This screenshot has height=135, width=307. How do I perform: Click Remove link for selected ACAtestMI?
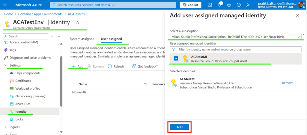(x=288, y=83)
